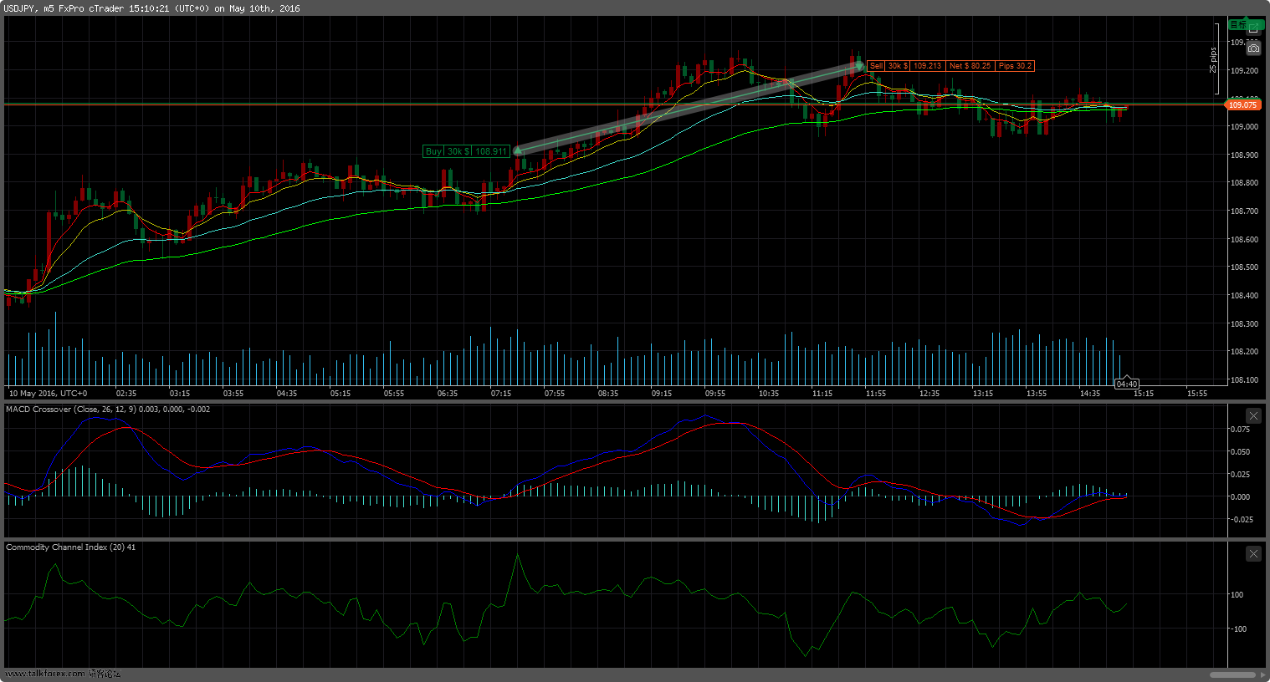Close the Commodity Channel Index panel
This screenshot has height=682, width=1270.
[1253, 553]
